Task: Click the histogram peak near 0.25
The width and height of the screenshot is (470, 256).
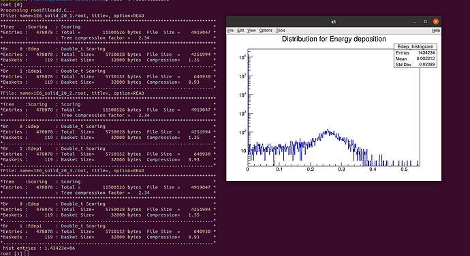Action: coord(328,131)
